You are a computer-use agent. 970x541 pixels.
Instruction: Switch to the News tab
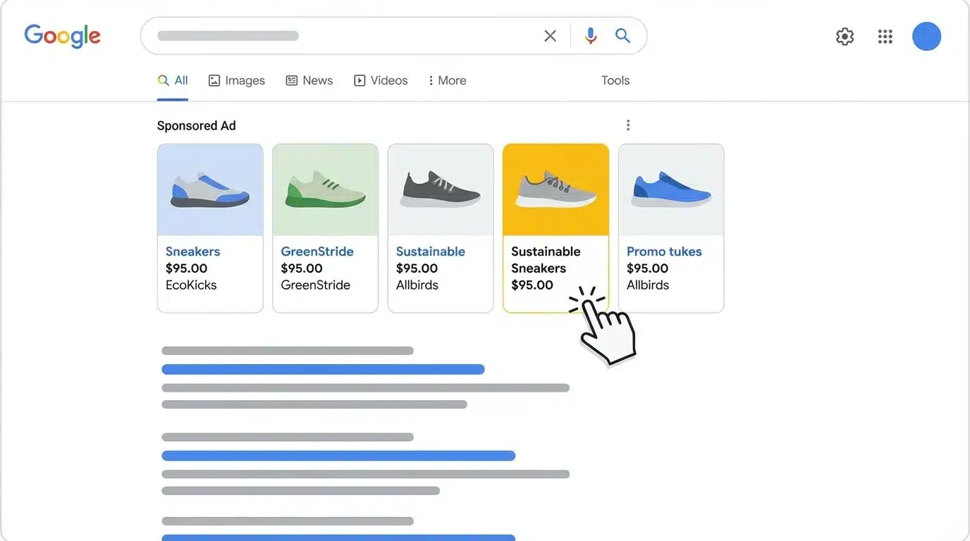click(309, 80)
